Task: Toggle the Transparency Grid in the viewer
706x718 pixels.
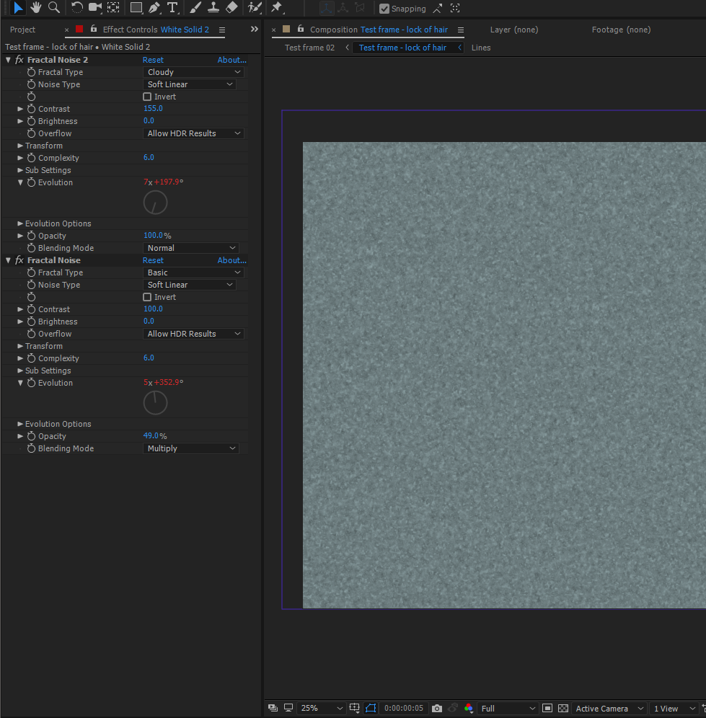Action: coord(563,708)
